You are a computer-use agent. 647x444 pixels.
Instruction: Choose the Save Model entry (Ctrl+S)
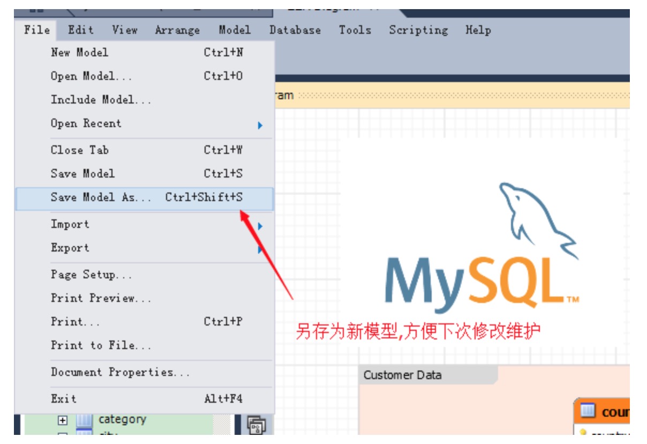click(x=145, y=174)
